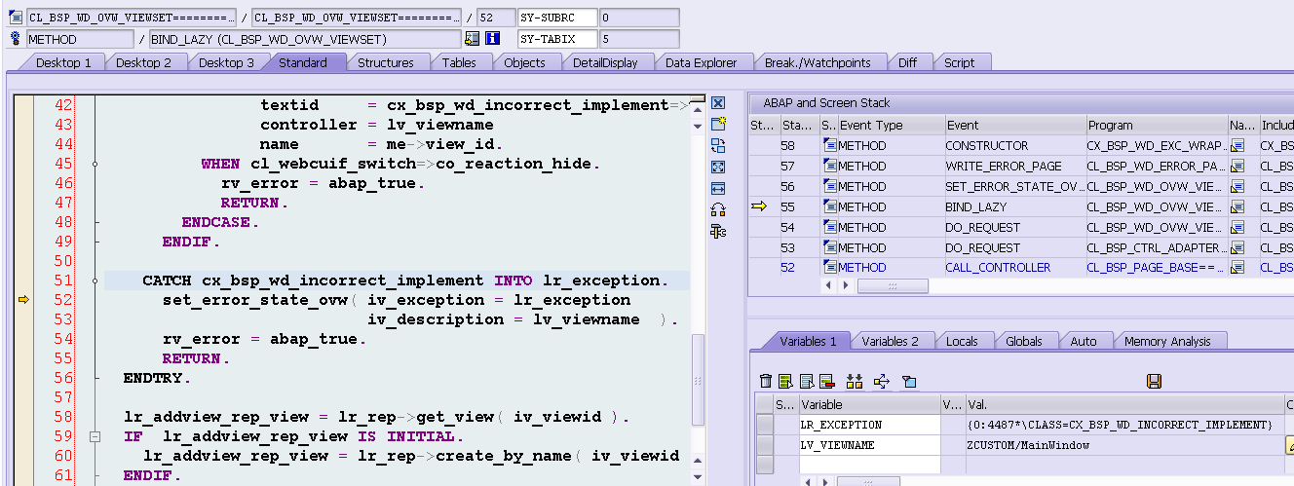Switch to the Globals tab

click(1024, 341)
